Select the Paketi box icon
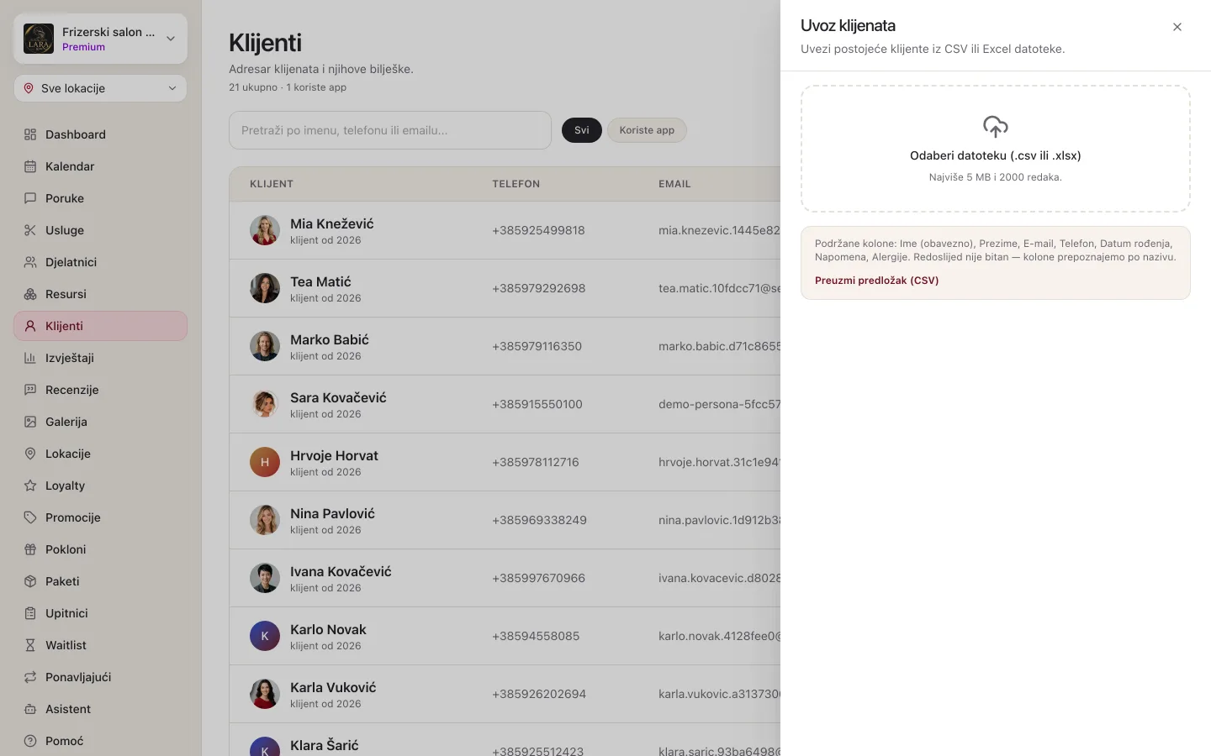Viewport: 1211px width, 756px height. [x=30, y=581]
